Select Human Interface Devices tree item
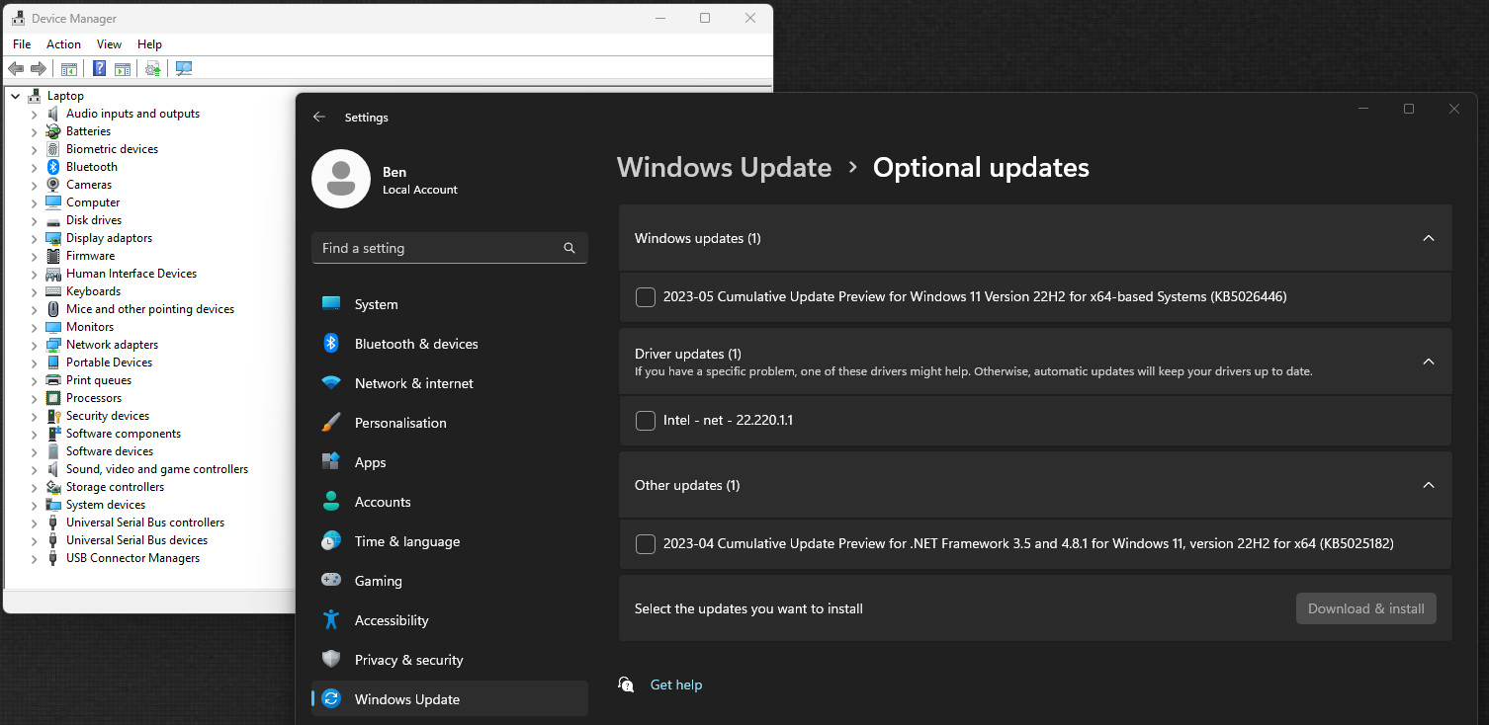This screenshot has height=725, width=1489. pos(131,274)
